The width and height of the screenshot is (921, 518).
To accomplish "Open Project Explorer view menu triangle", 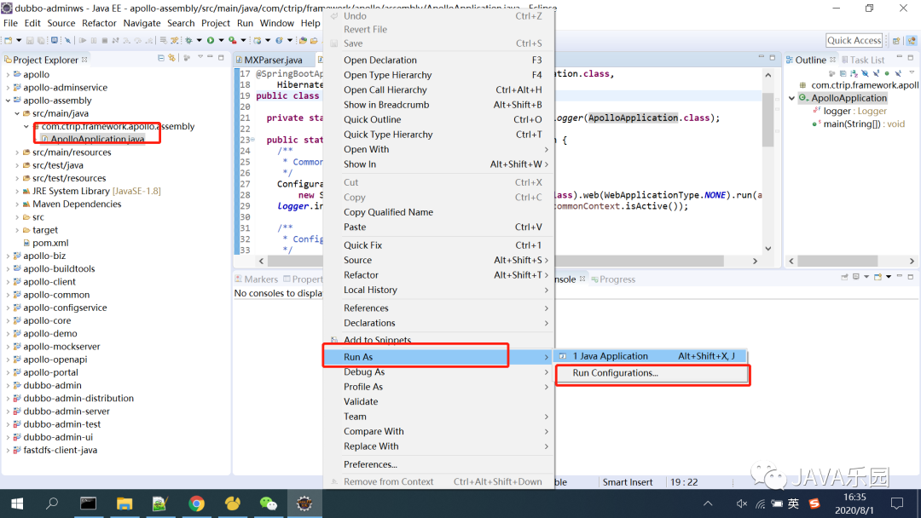I will 200,57.
